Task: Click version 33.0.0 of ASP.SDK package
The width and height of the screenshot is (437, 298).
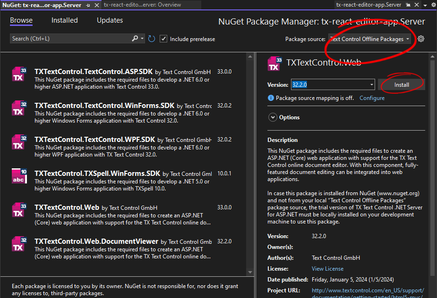Action: (224, 72)
